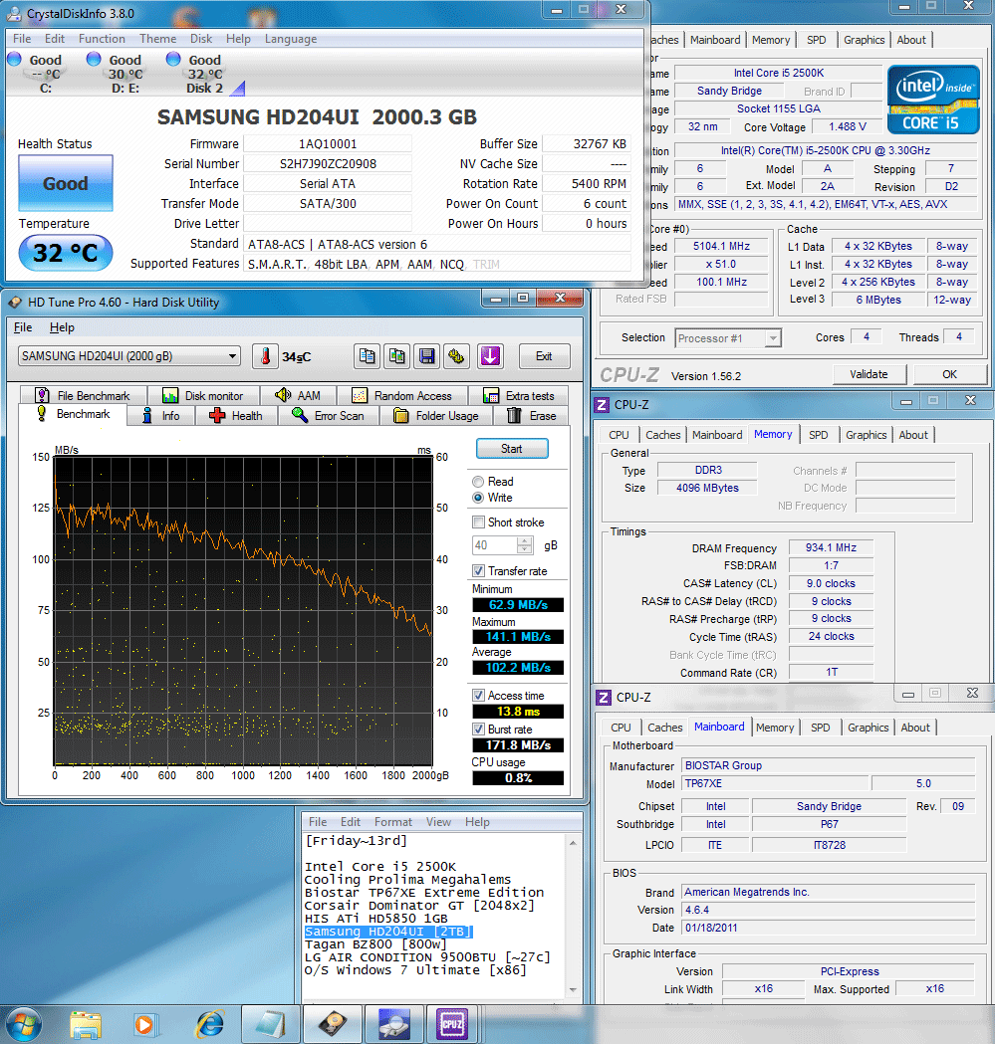Viewport: 995px width, 1044px height.
Task: Click the save floppy disk icon
Action: click(427, 356)
